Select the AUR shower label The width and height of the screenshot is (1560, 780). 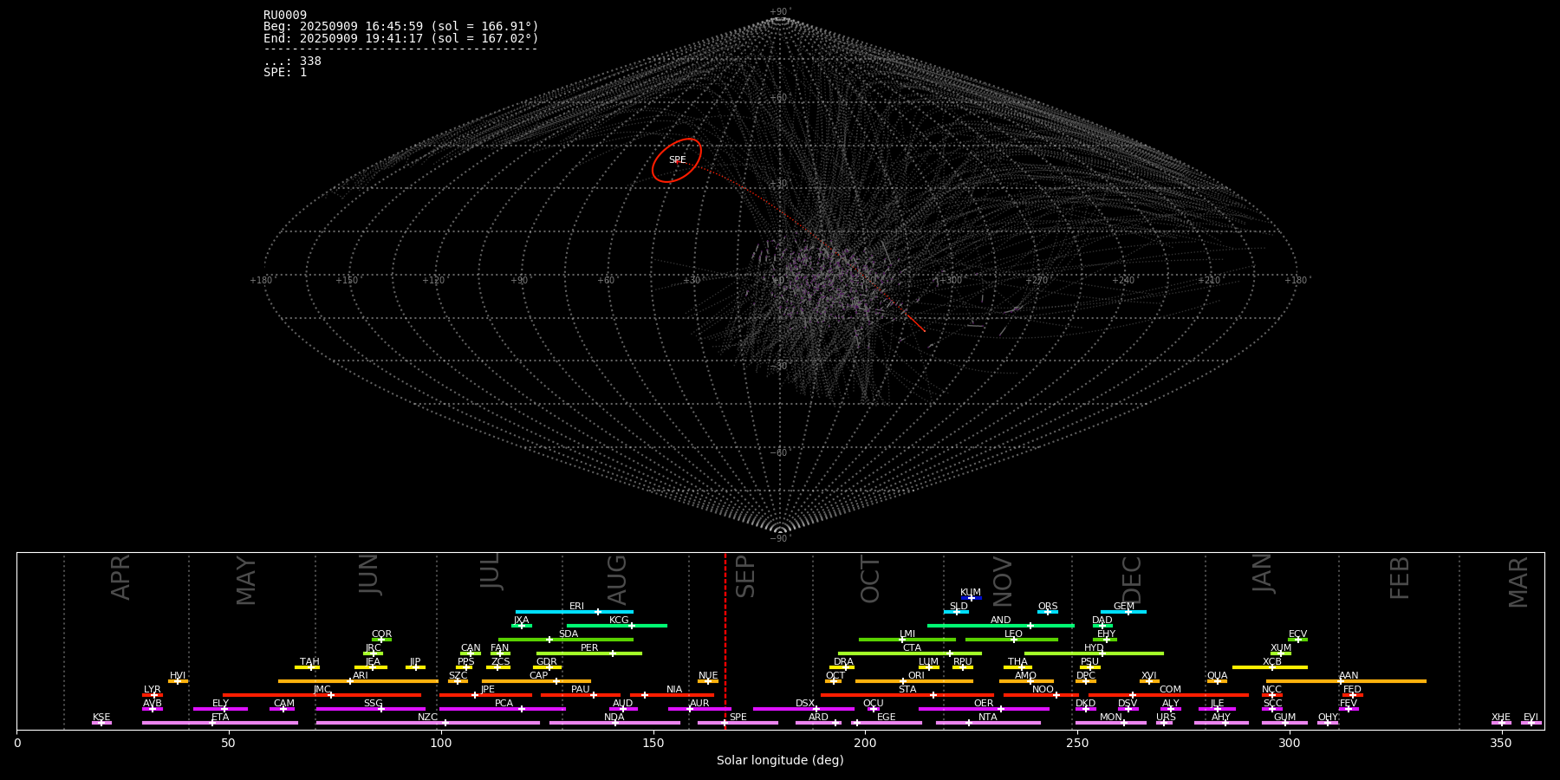(x=699, y=704)
